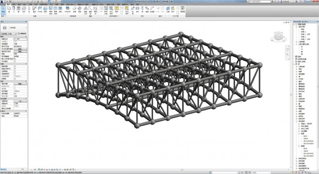
Task: Open the view type selector dropdown in Properties
Action: point(8,34)
